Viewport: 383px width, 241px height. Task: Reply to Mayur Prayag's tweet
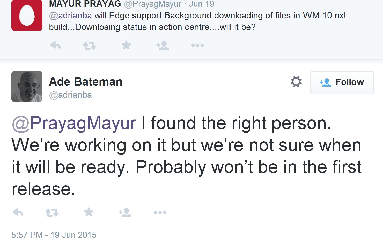tap(55, 45)
